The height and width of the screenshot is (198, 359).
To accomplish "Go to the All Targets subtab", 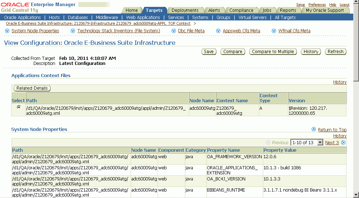I will 285,17.
